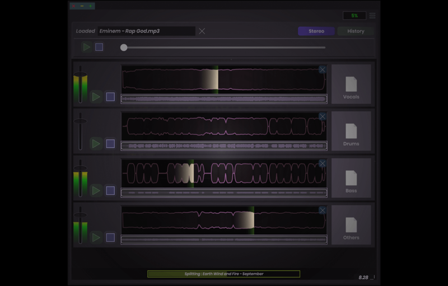Play the Drums stem
The image size is (448, 286).
coord(96,144)
